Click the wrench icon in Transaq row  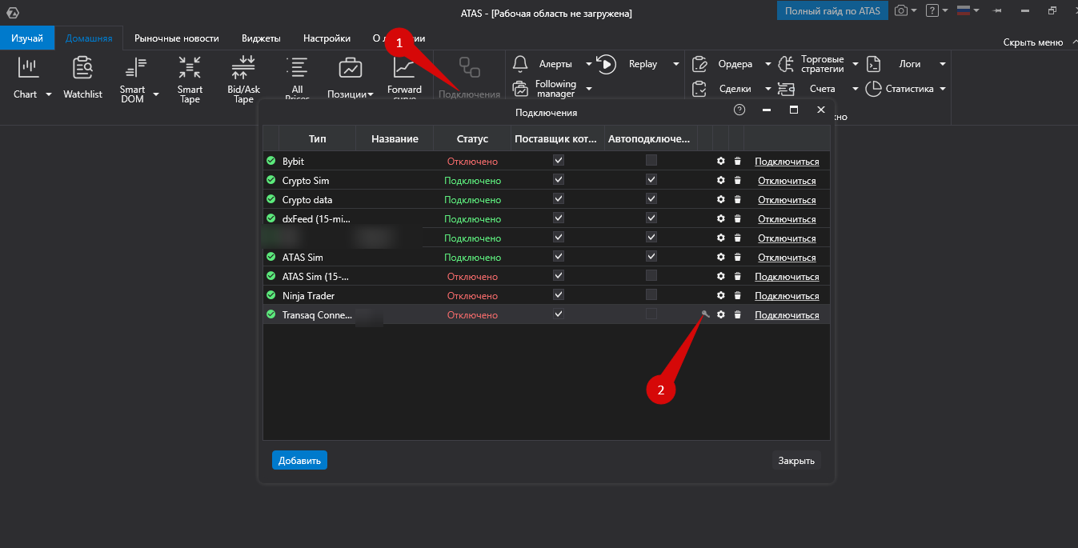point(705,314)
